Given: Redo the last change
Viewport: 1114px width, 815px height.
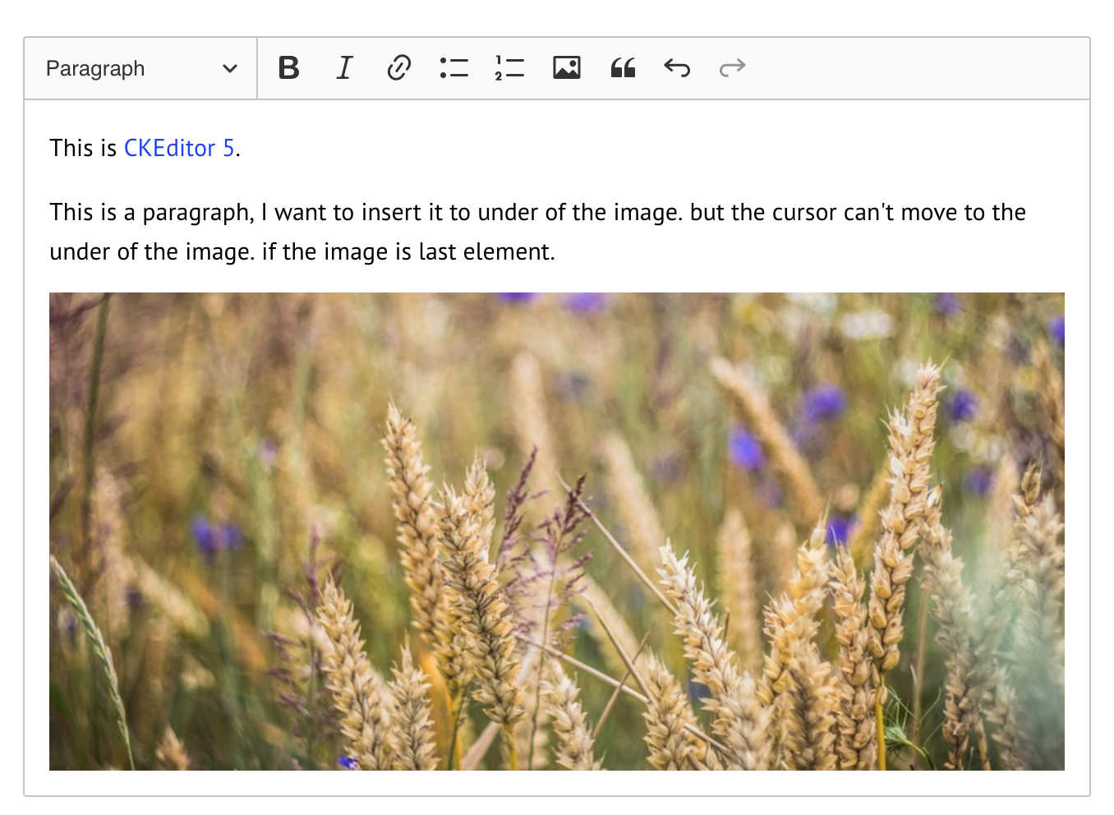Looking at the screenshot, I should pyautogui.click(x=732, y=68).
